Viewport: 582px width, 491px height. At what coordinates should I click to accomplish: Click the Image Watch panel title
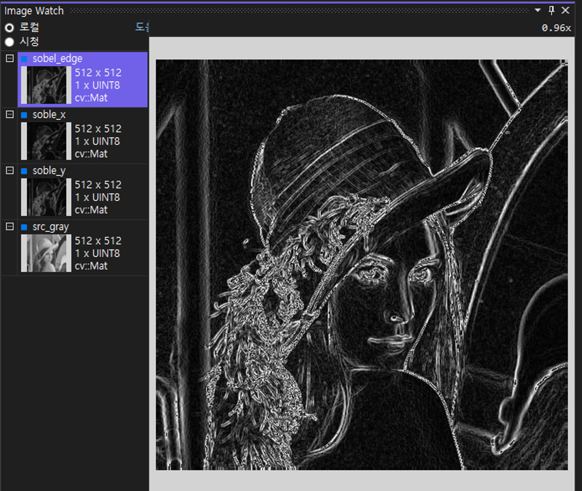pyautogui.click(x=34, y=11)
